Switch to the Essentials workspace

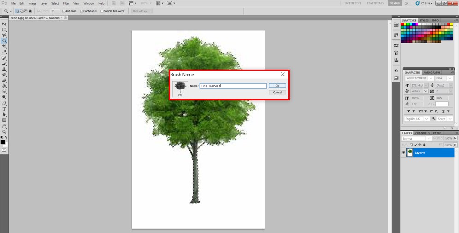point(375,3)
